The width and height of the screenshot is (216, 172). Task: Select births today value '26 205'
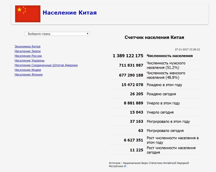pyautogui.click(x=136, y=94)
